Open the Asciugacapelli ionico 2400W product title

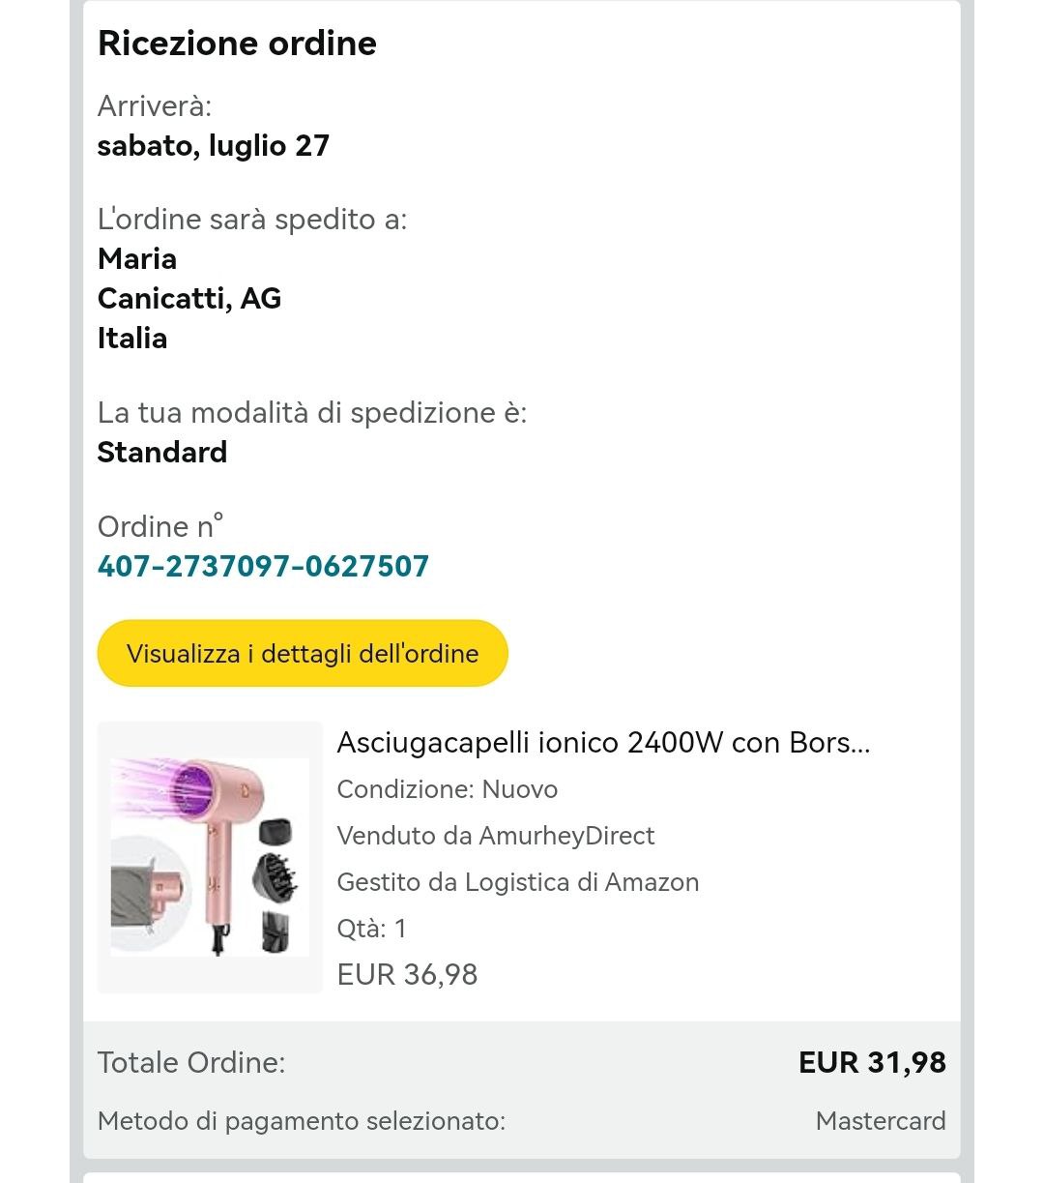(603, 743)
